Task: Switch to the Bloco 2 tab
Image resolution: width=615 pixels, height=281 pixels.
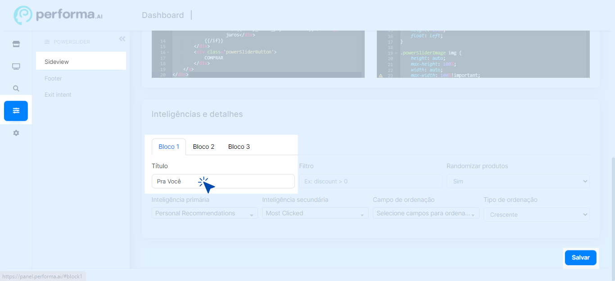Action: (203, 147)
